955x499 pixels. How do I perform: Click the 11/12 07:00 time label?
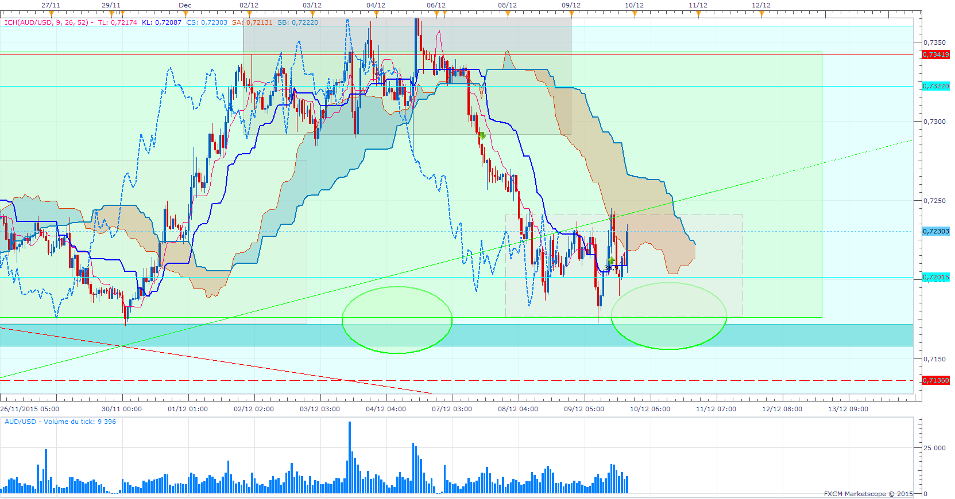(716, 409)
